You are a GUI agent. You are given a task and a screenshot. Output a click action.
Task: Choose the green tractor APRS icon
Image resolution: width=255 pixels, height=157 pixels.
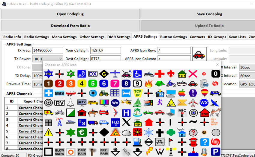(x=104, y=93)
